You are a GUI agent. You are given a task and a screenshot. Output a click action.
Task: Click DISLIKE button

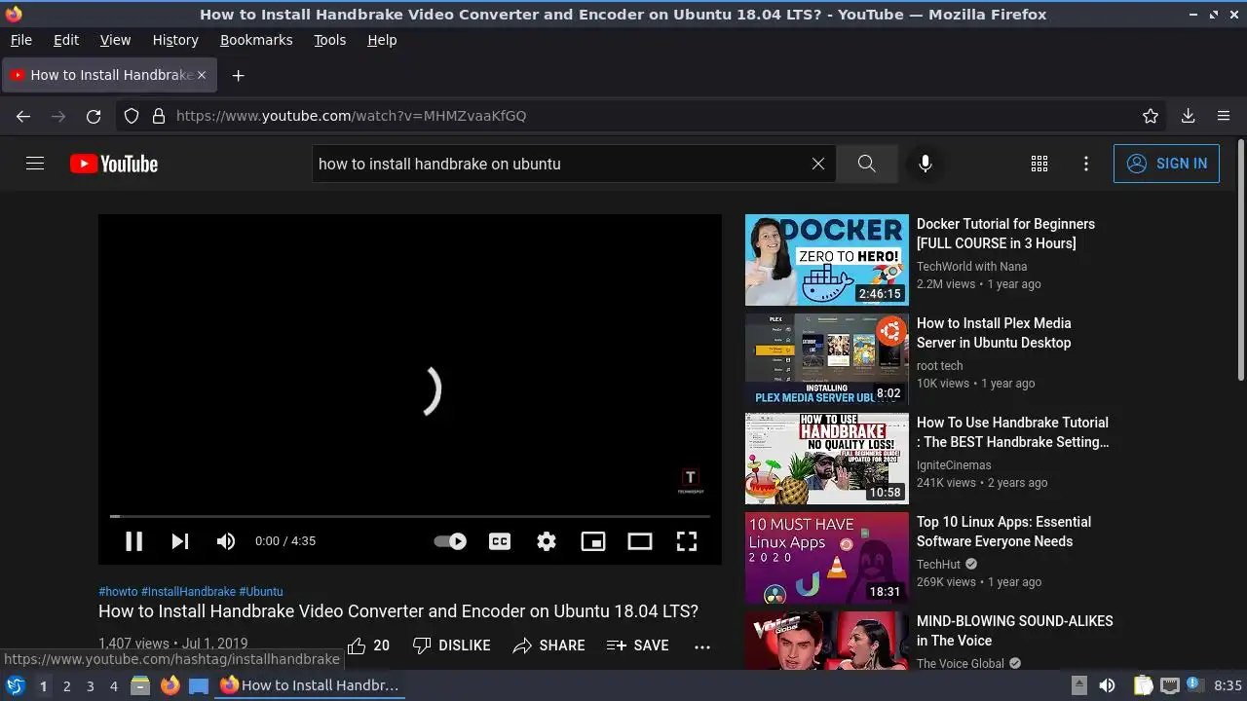click(x=451, y=646)
